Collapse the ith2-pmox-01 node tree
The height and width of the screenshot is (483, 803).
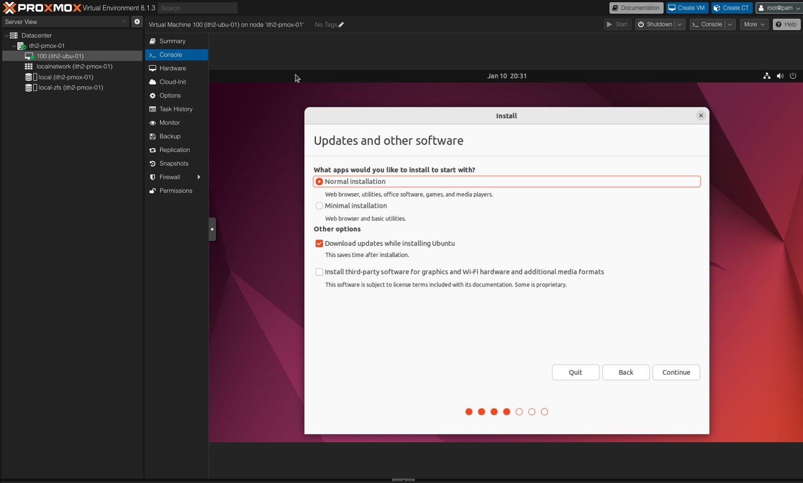tap(14, 45)
